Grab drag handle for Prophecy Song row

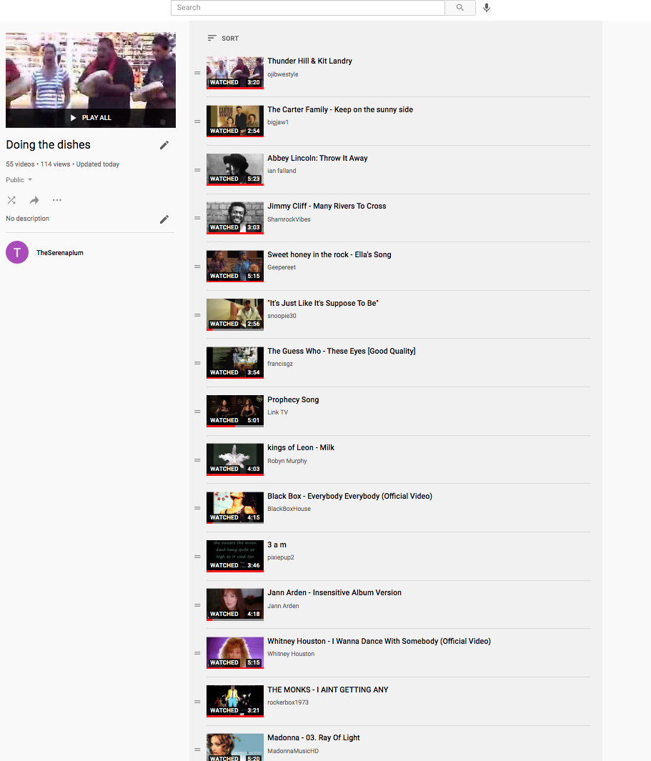pos(197,412)
